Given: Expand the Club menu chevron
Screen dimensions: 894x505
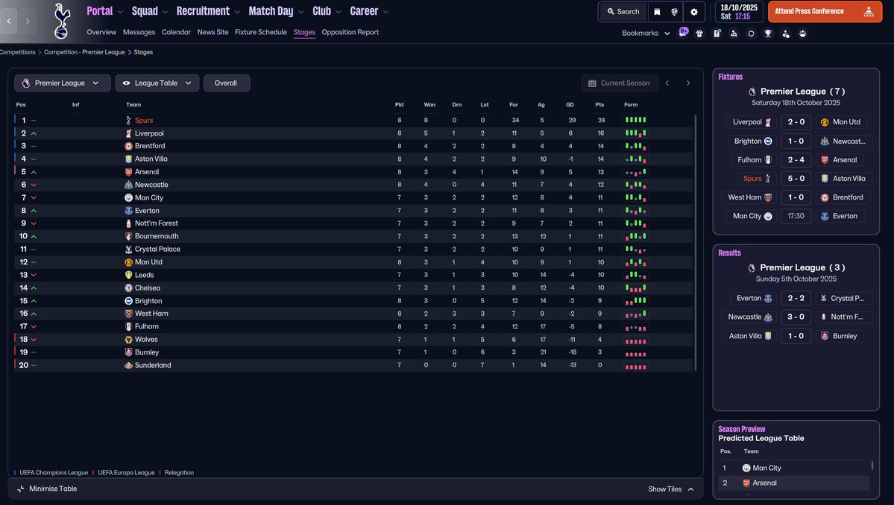Looking at the screenshot, I should pyautogui.click(x=339, y=12).
